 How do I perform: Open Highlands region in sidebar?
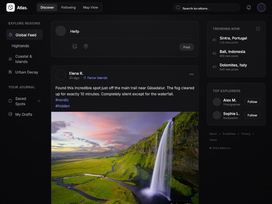coord(20,46)
